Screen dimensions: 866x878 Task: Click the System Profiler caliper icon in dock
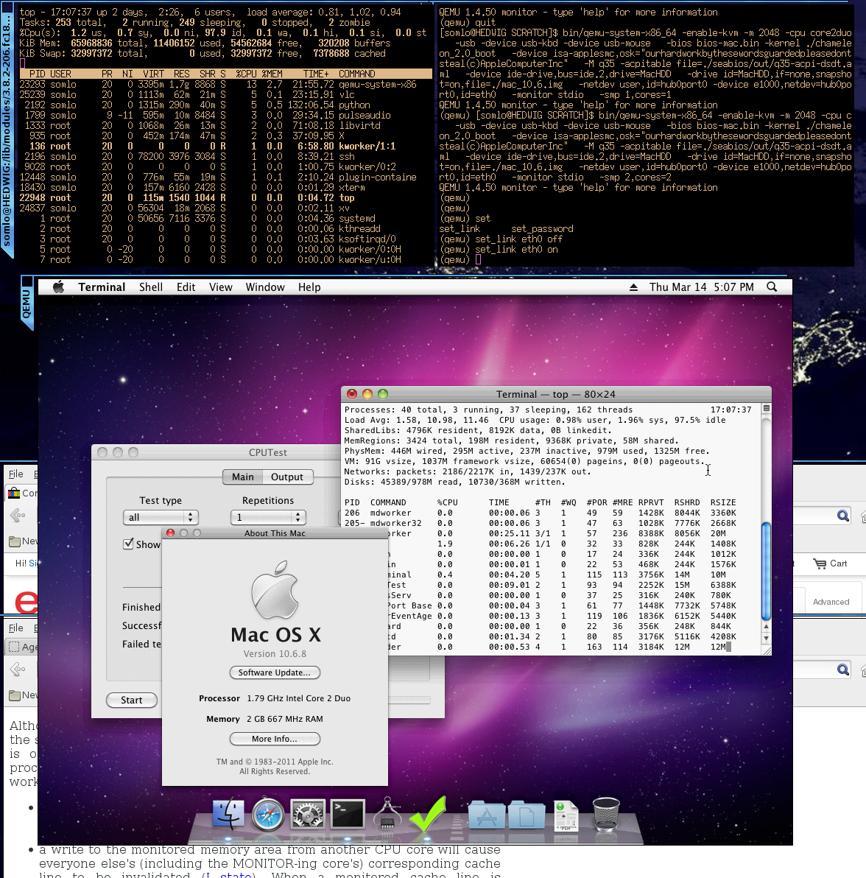387,814
